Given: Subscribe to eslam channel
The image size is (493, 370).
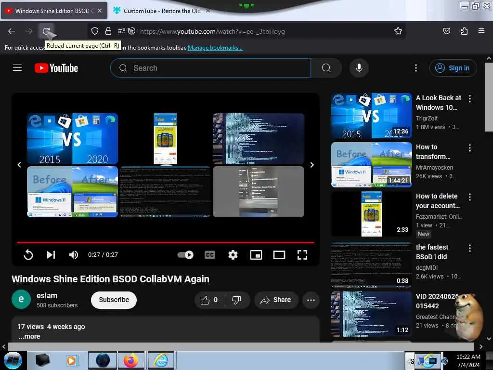Looking at the screenshot, I should (x=114, y=300).
